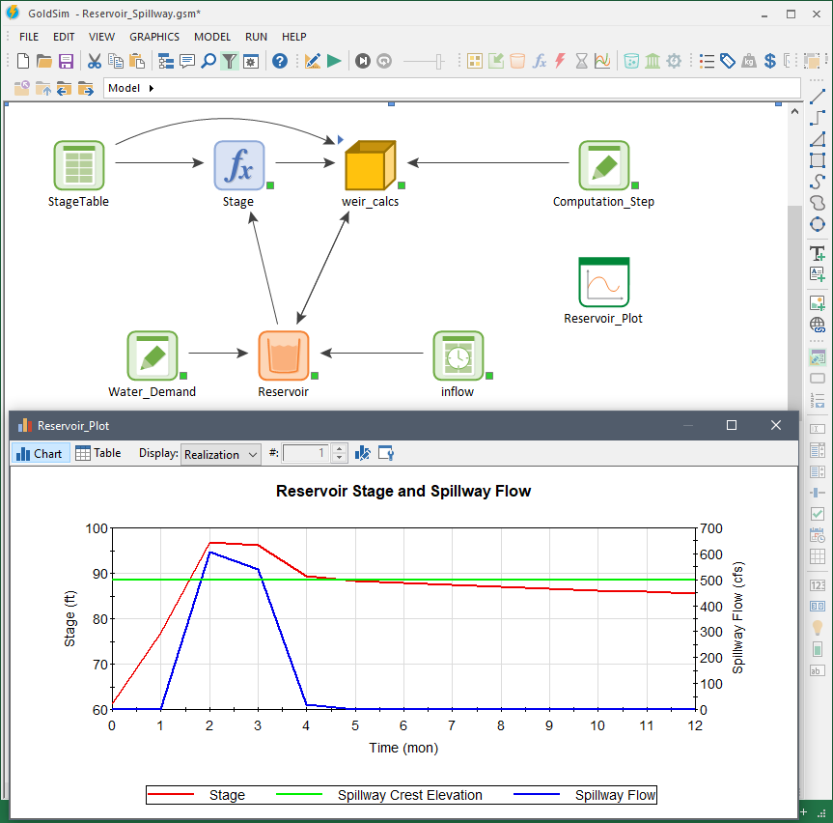The width and height of the screenshot is (833, 823).
Task: Switch to Chart view in Reservoir_Plot
Action: click(41, 453)
